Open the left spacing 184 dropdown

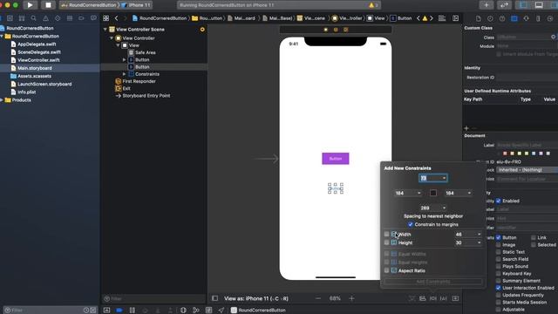click(418, 193)
